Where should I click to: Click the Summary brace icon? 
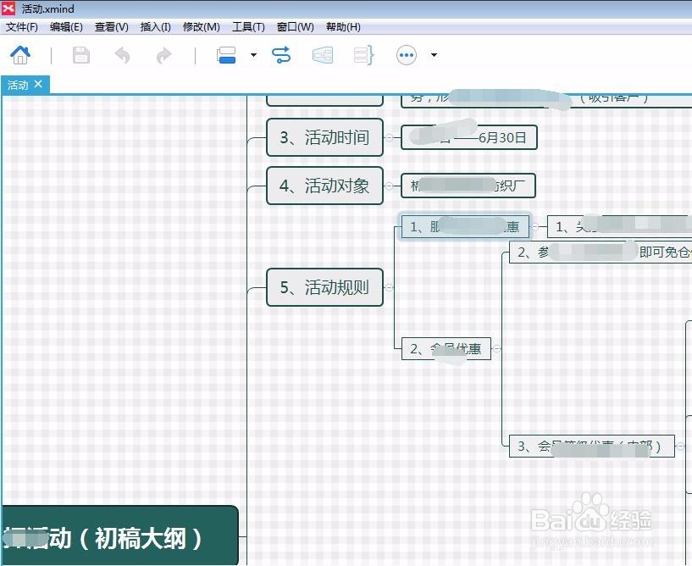click(364, 54)
